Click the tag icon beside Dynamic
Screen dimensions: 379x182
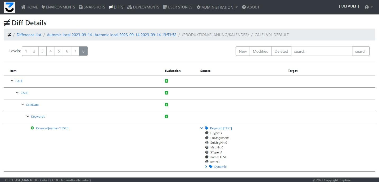(x=211, y=167)
